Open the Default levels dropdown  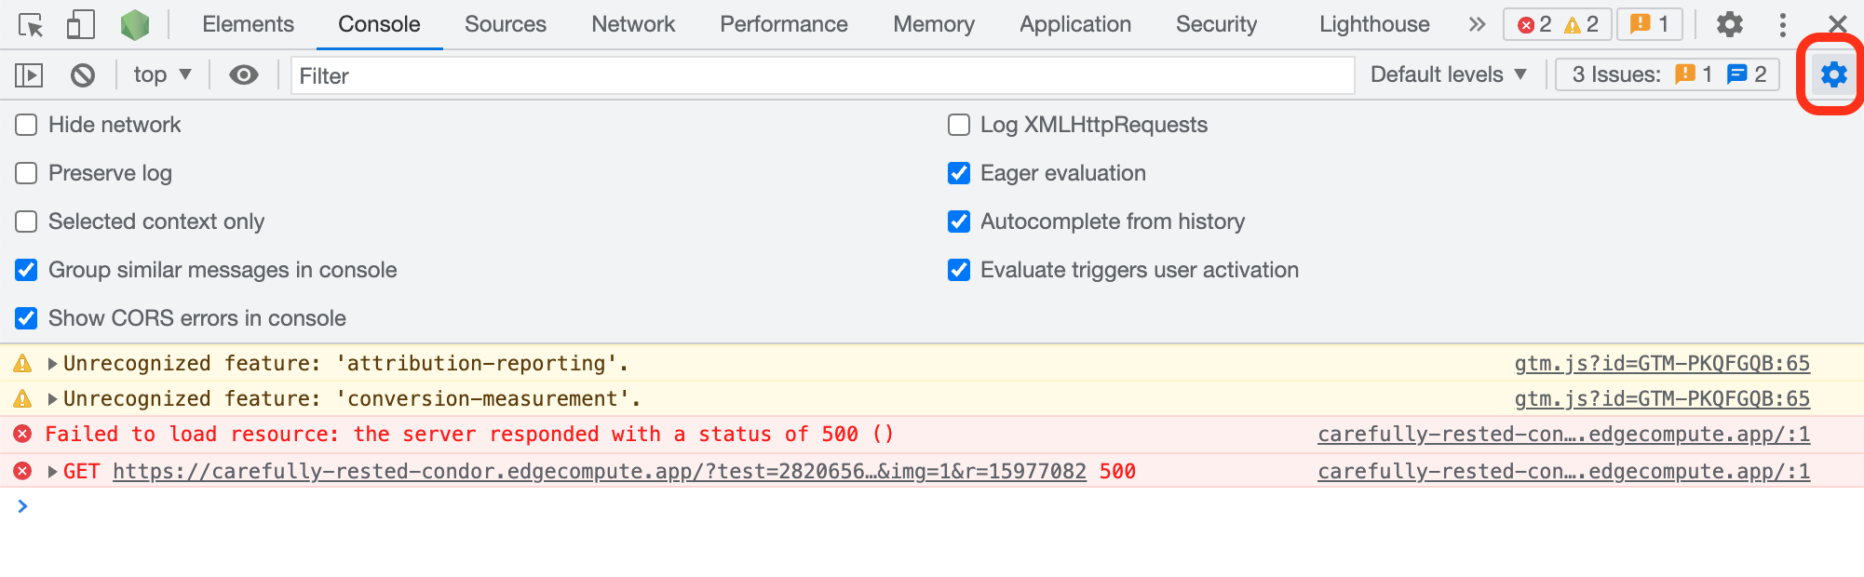[x=1448, y=74]
